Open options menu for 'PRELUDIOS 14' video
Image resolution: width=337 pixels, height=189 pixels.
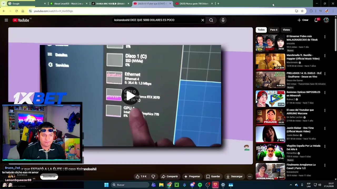point(325,74)
